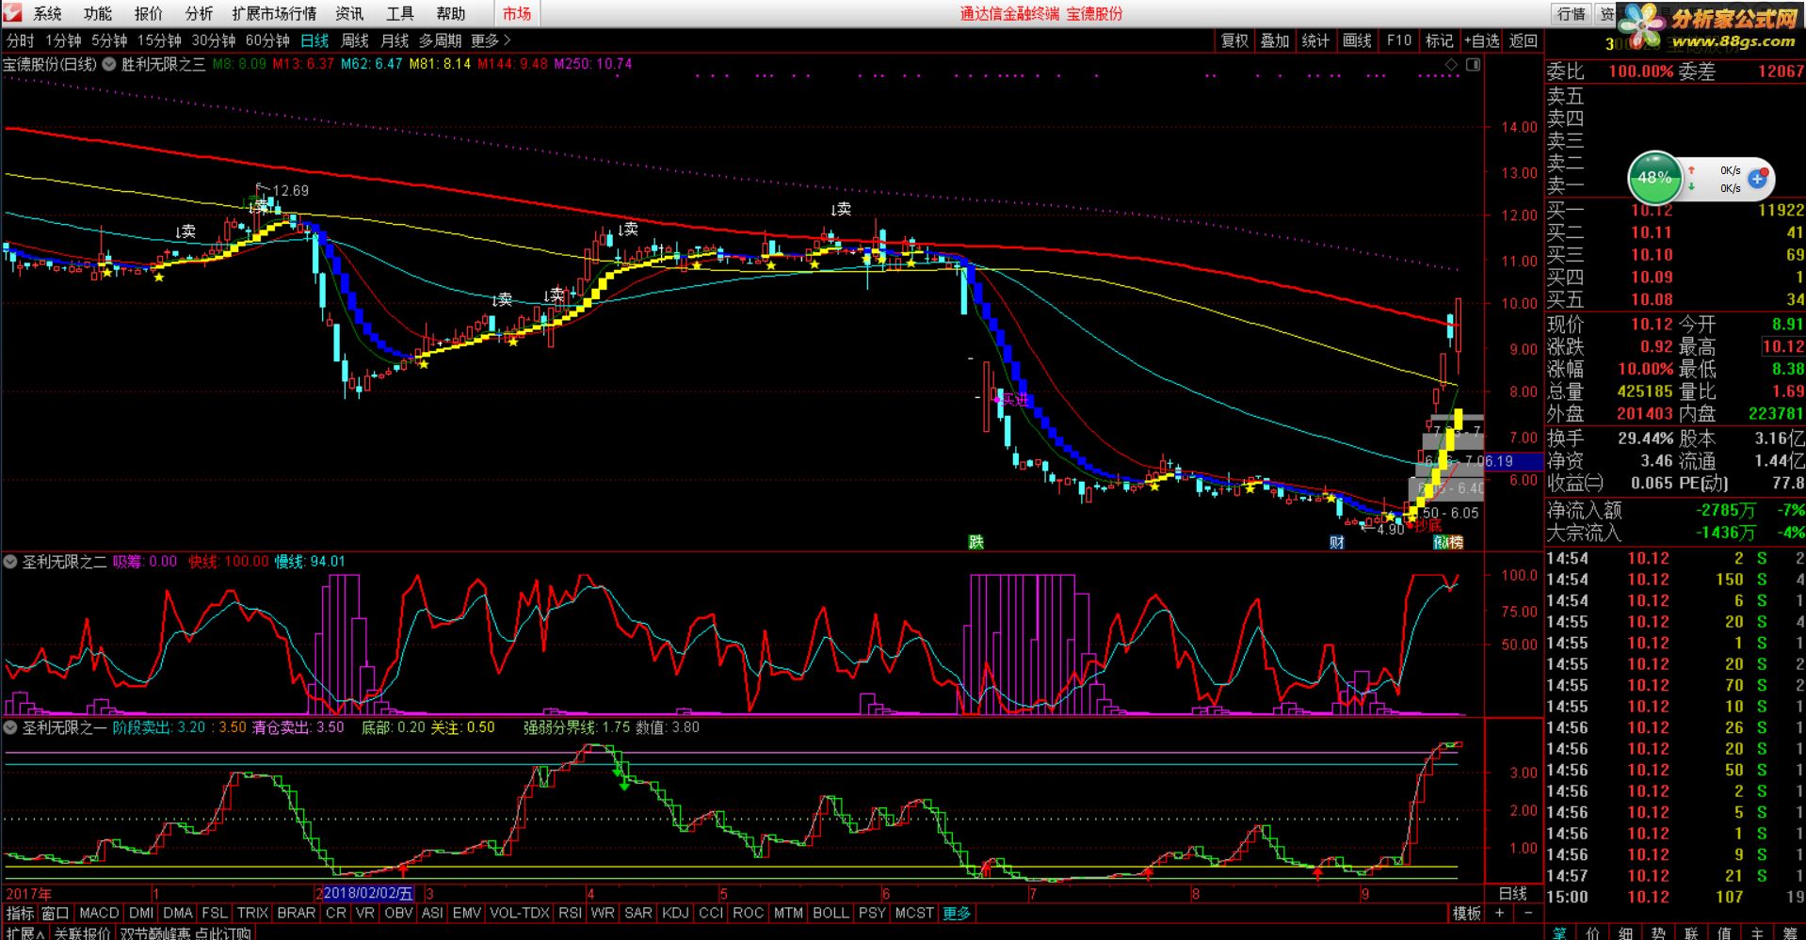This screenshot has width=1806, height=940.
Task: Open the 模板 template button
Action: (x=1466, y=913)
